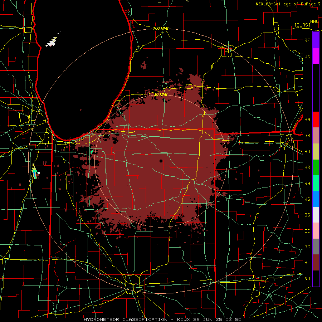Click the IC light-pink legend swatch
This screenshot has height=322, width=322.
[316, 231]
